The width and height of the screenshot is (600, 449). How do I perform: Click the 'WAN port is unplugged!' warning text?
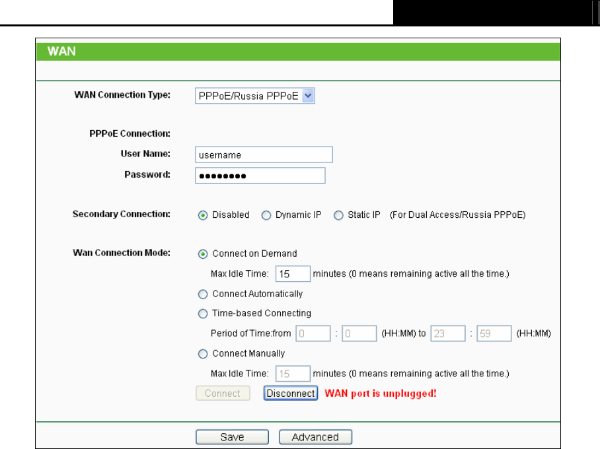pos(381,394)
